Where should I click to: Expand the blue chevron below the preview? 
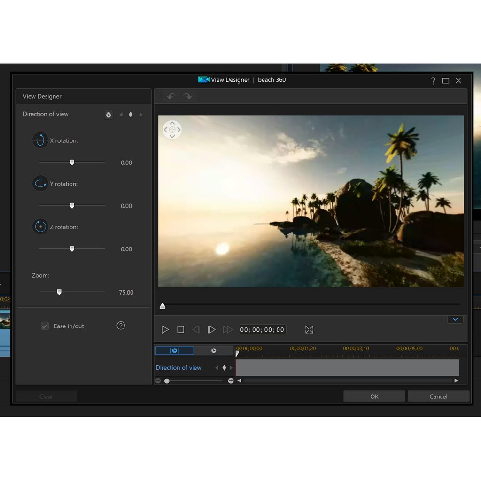click(455, 319)
